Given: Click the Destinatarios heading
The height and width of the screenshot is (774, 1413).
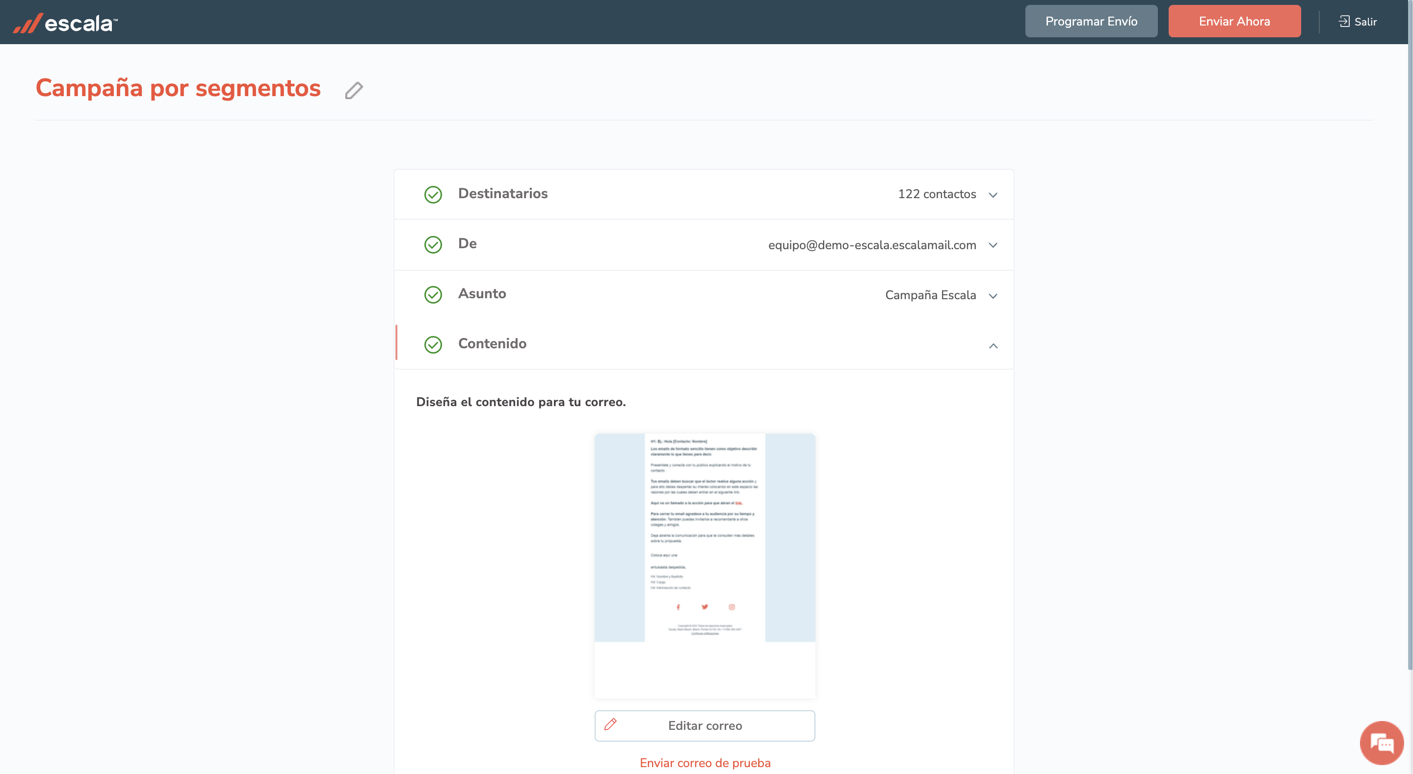Looking at the screenshot, I should 502,194.
